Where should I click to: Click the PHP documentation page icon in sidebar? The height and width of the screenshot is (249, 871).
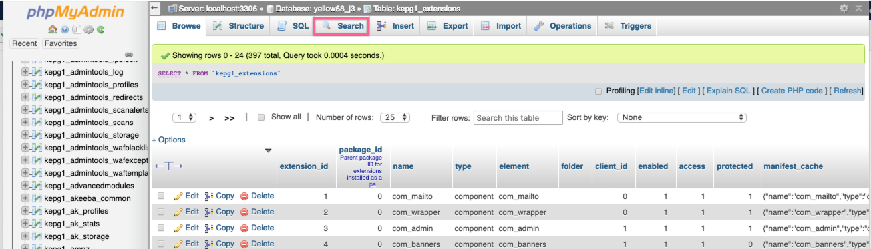(x=77, y=30)
